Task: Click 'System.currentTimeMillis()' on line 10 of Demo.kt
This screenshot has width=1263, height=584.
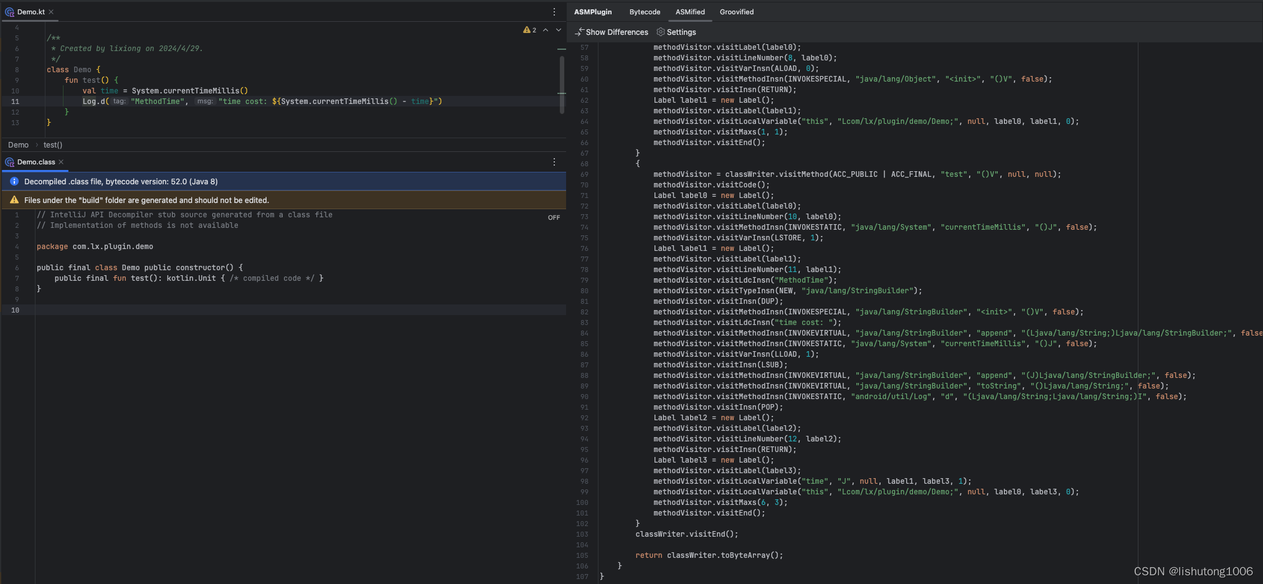Action: (x=189, y=91)
